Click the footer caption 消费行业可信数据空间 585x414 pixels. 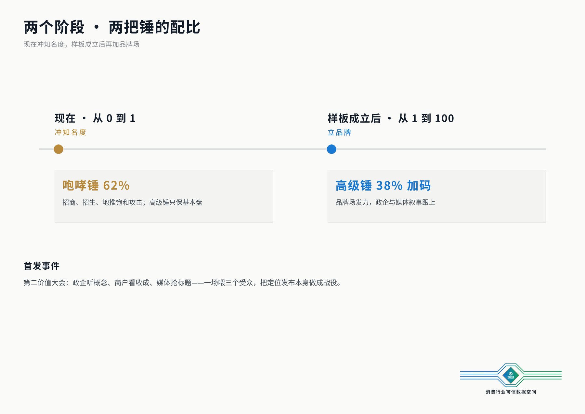coord(511,392)
